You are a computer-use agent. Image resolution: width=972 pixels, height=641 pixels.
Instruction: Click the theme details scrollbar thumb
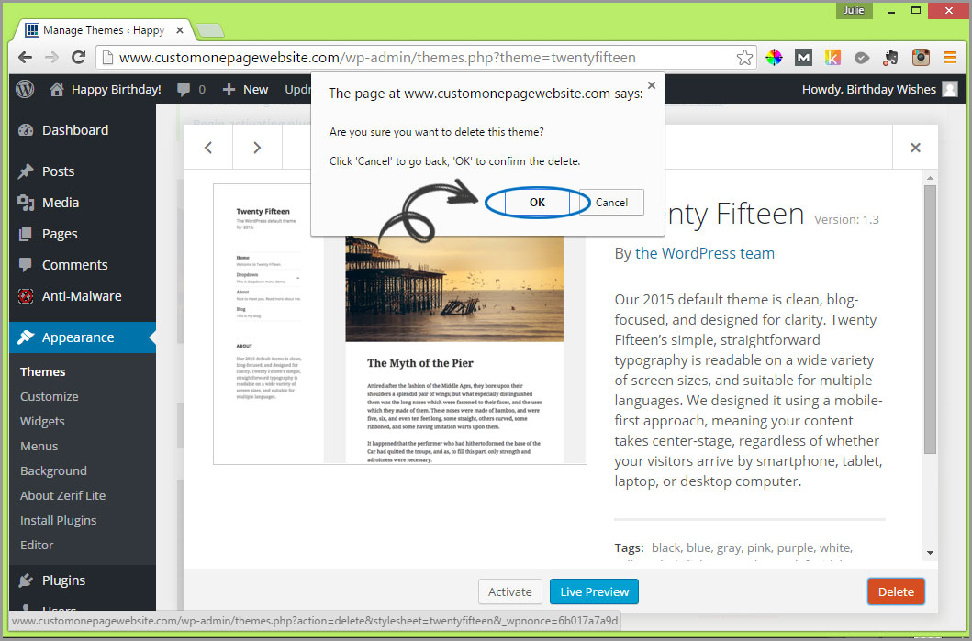point(930,319)
